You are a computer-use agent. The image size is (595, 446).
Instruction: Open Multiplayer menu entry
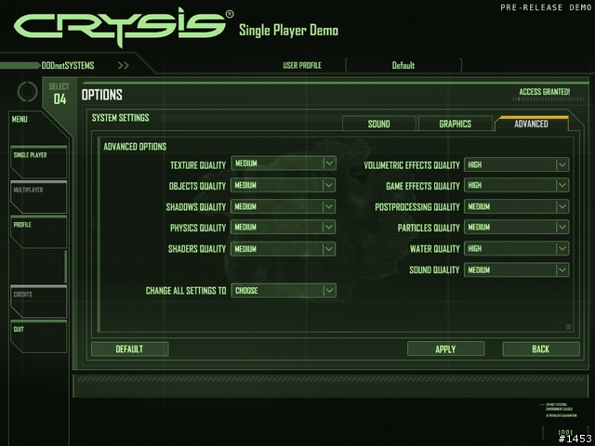point(38,197)
